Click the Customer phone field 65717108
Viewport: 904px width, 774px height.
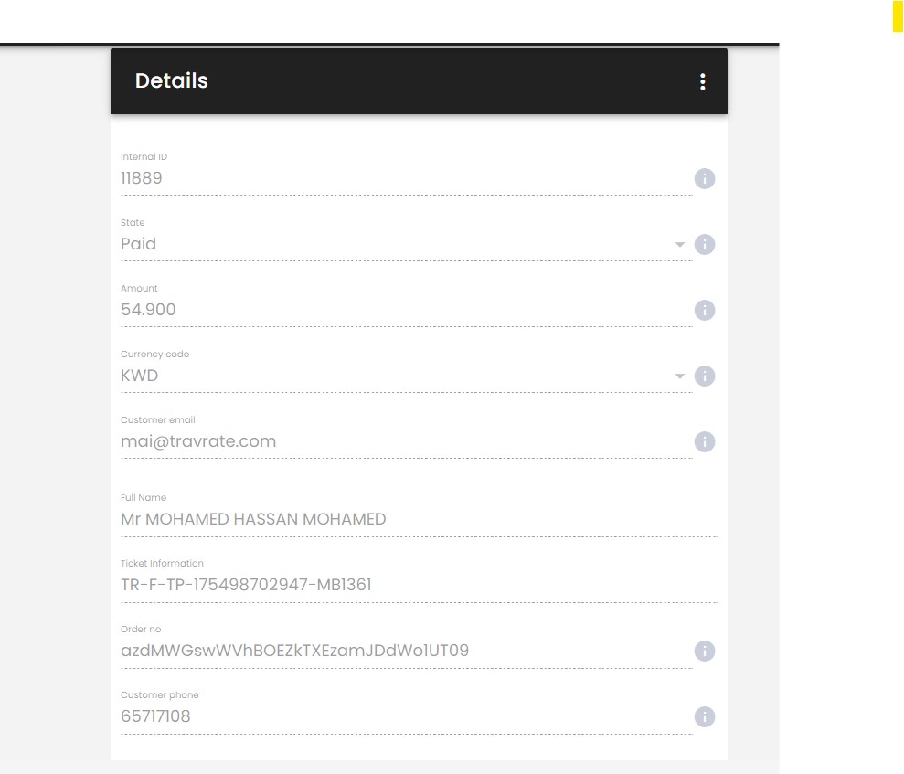click(406, 716)
